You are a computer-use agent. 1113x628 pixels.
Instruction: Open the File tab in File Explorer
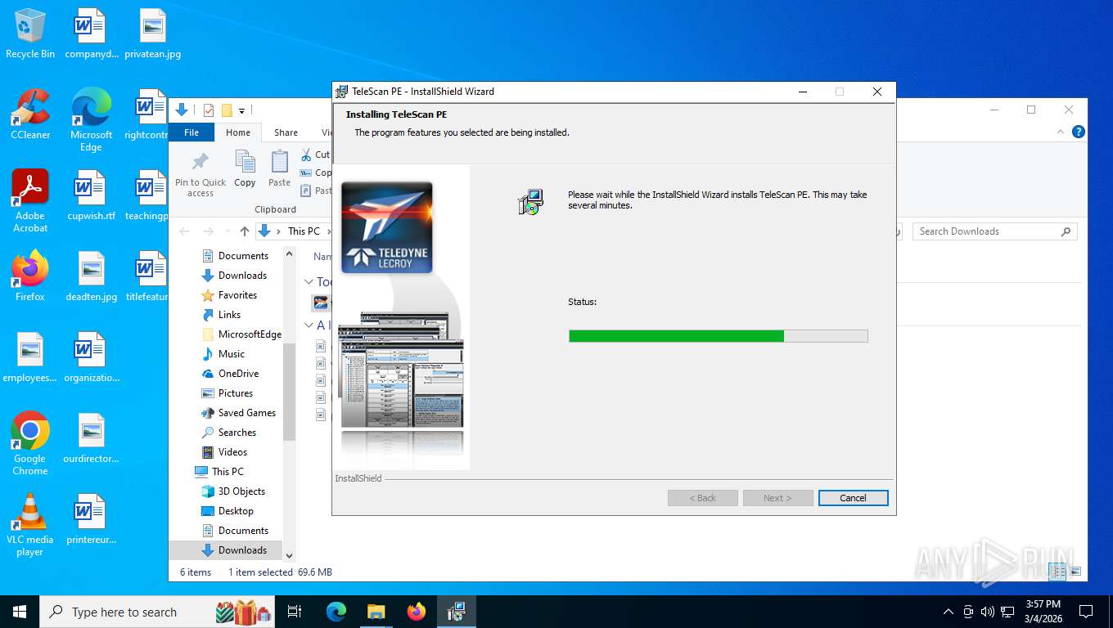click(x=192, y=132)
